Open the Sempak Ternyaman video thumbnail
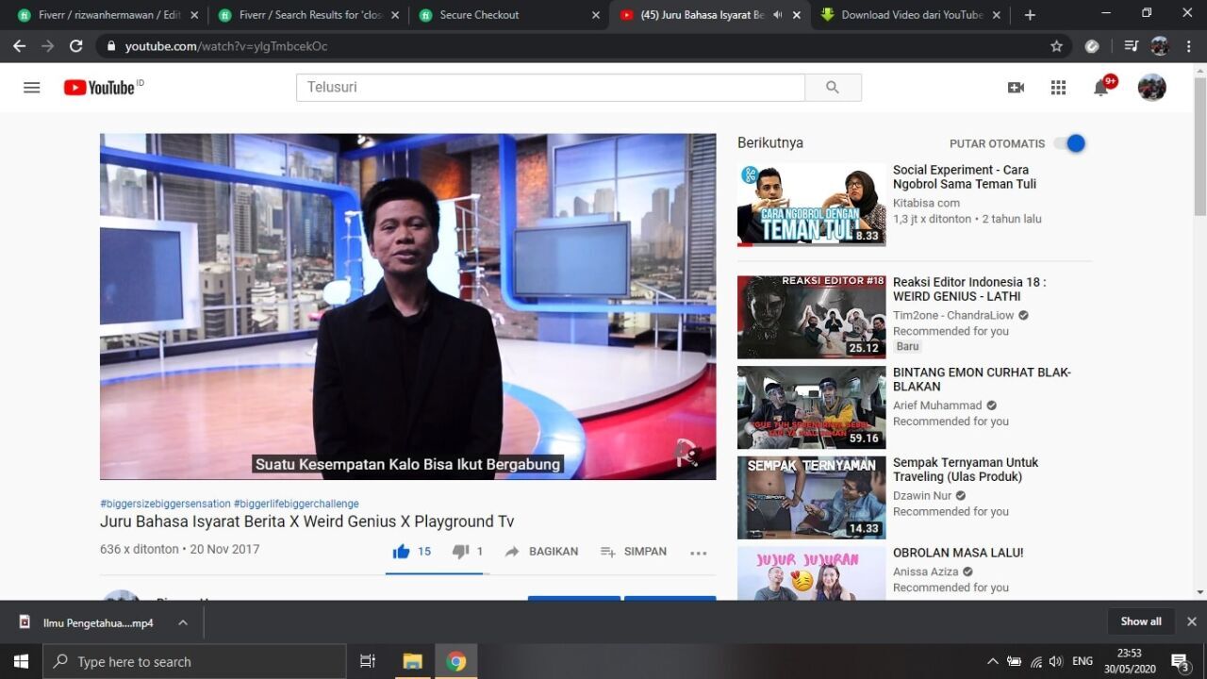The image size is (1207, 679). click(811, 497)
